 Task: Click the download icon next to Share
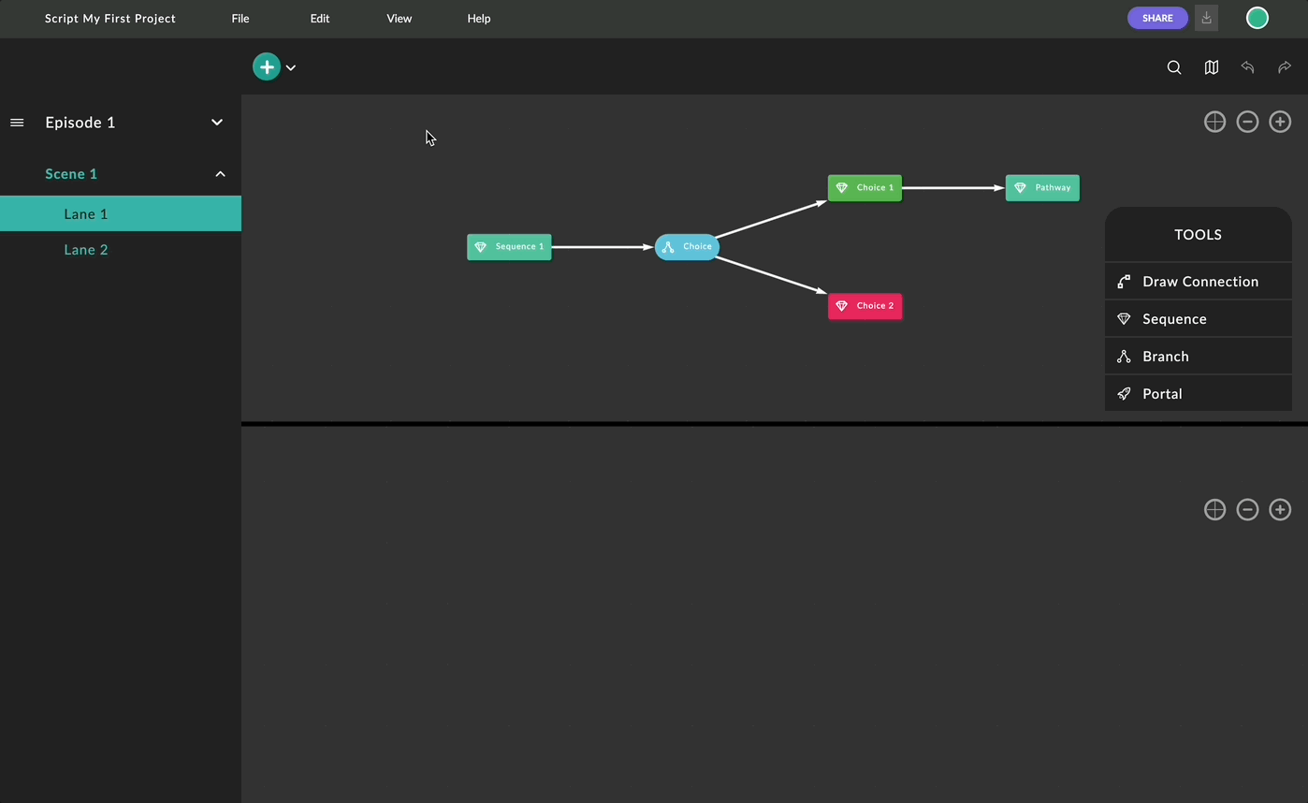tap(1207, 18)
